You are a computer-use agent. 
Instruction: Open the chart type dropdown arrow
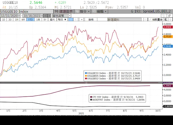tap(82, 20)
